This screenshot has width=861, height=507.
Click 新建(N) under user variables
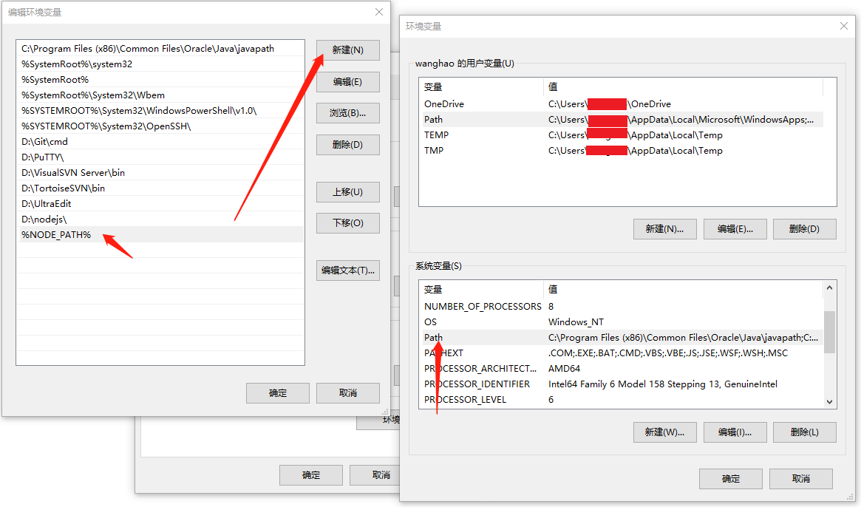pyautogui.click(x=664, y=228)
